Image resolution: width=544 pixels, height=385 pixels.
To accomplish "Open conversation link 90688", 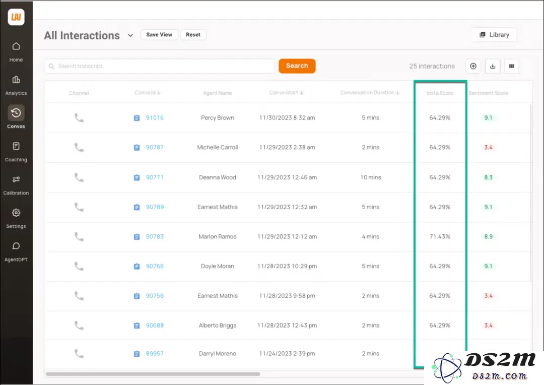I will point(155,326).
